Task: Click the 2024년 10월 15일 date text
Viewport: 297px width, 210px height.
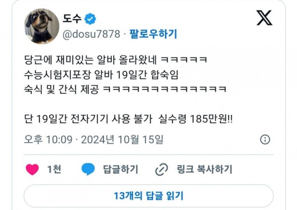Action: coord(122,140)
